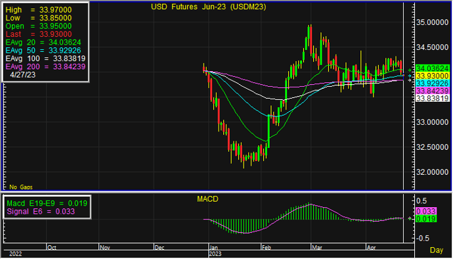Click the 4/27/23 date in legend
The height and width of the screenshot is (259, 453).
(22, 75)
